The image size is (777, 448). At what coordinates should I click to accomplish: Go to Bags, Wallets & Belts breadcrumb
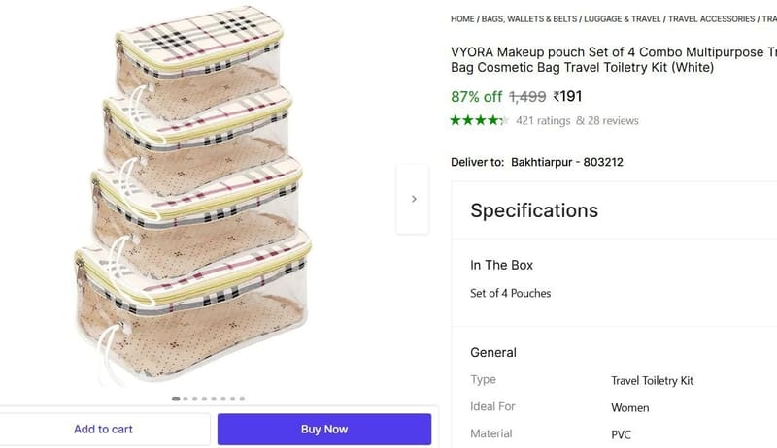529,19
